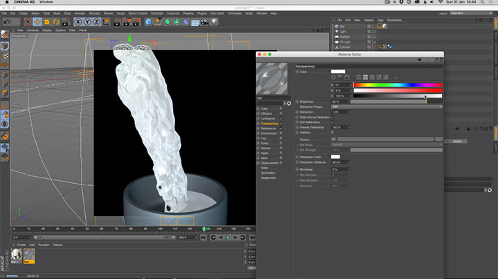
Task: Click the Enable Snap S icon
Action: [4, 124]
